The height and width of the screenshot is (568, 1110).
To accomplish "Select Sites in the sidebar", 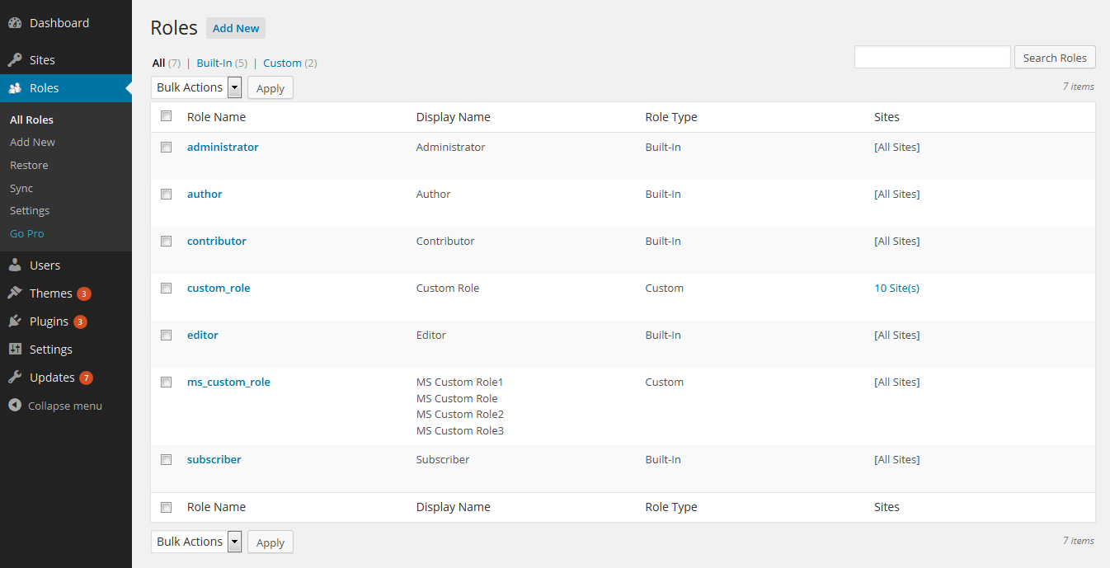I will pos(41,59).
